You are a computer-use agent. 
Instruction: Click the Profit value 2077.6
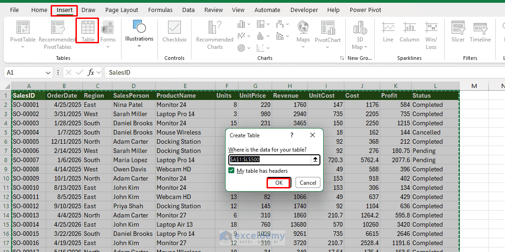(395, 160)
